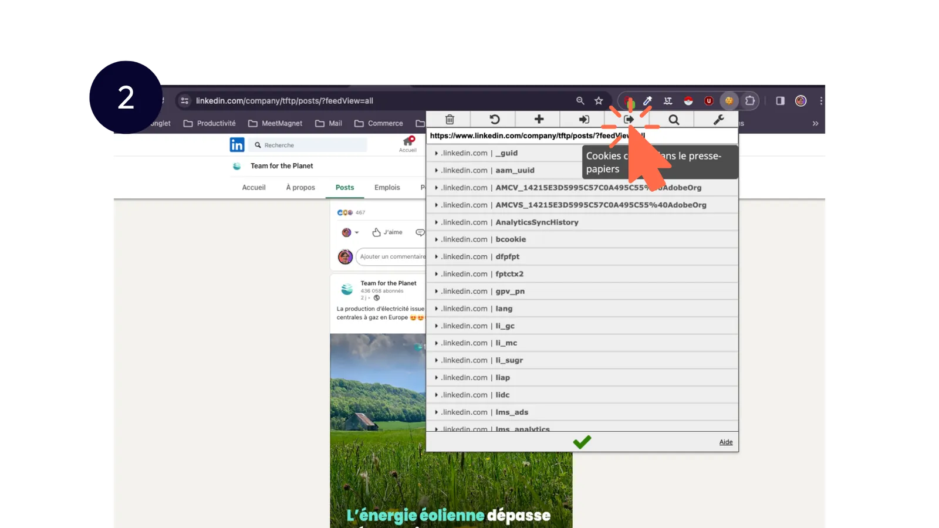Screen dimensions: 939x528
Task: Click the reset cookies circular arrow icon
Action: pyautogui.click(x=494, y=119)
